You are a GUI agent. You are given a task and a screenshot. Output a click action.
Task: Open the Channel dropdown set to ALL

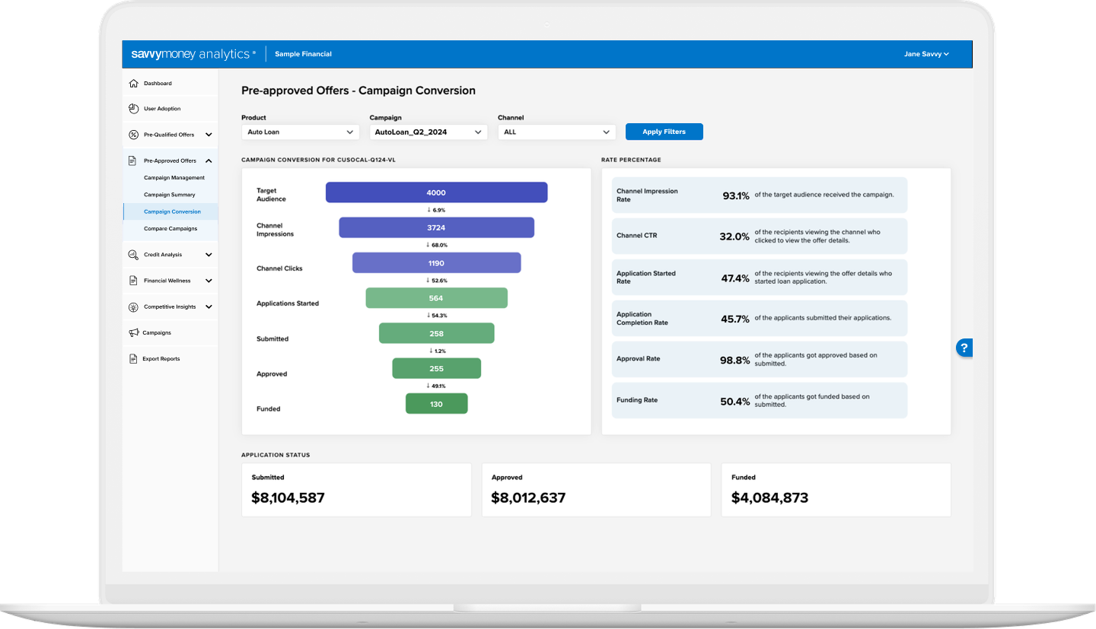pos(556,132)
